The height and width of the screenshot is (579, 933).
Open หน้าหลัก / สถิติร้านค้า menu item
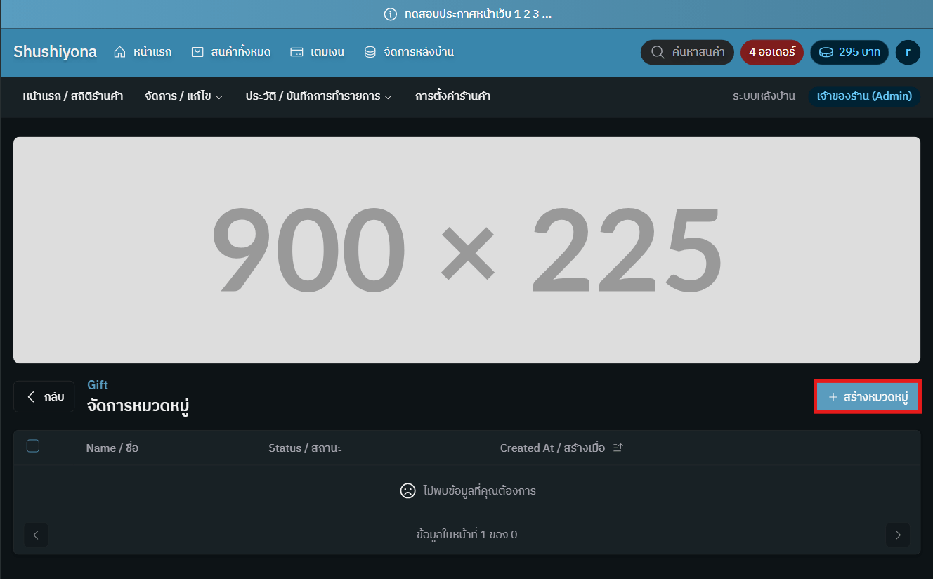tap(72, 96)
